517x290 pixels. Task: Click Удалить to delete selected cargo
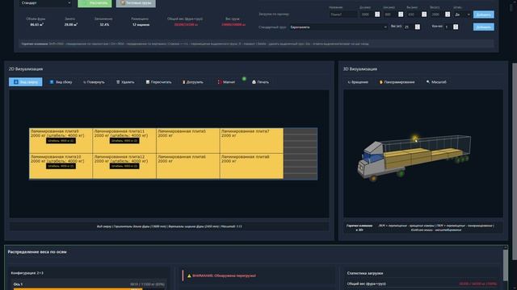tap(125, 82)
